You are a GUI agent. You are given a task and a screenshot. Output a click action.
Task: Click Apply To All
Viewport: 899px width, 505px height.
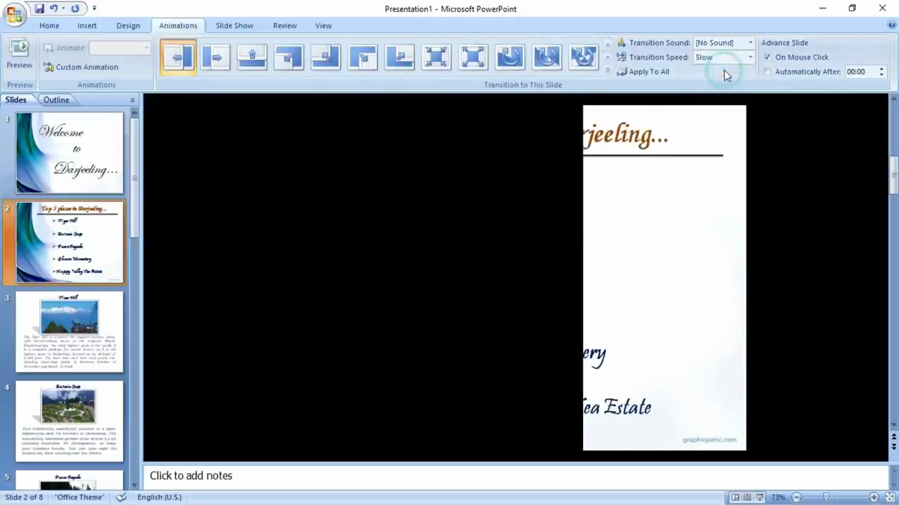pos(643,72)
